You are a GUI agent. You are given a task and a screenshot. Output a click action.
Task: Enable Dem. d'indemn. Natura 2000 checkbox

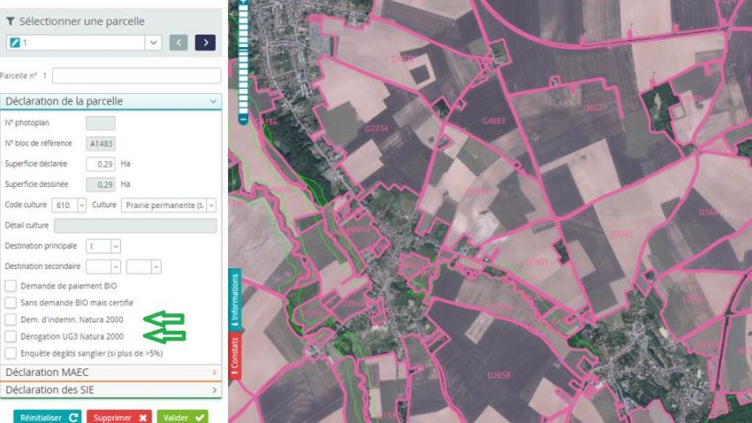(10, 319)
